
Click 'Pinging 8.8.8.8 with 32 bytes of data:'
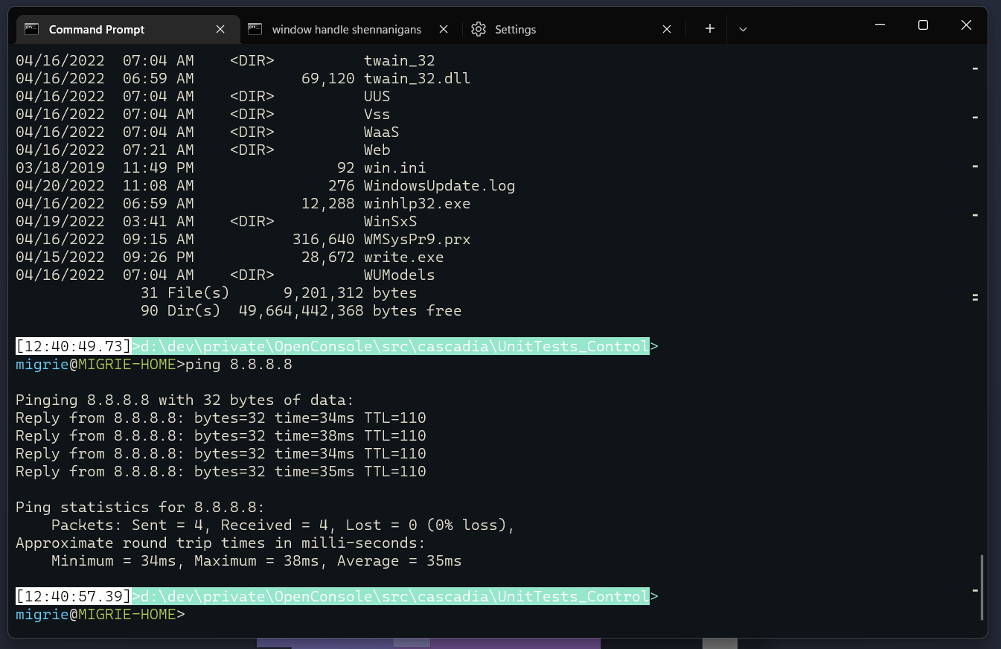click(185, 400)
